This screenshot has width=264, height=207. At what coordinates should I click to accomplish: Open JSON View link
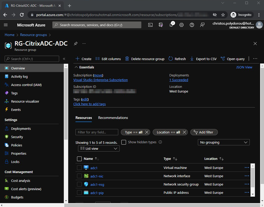point(244,67)
